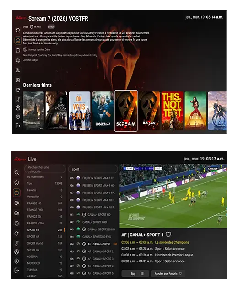Open Arabic-titled Scream poster

click(x=149, y=111)
